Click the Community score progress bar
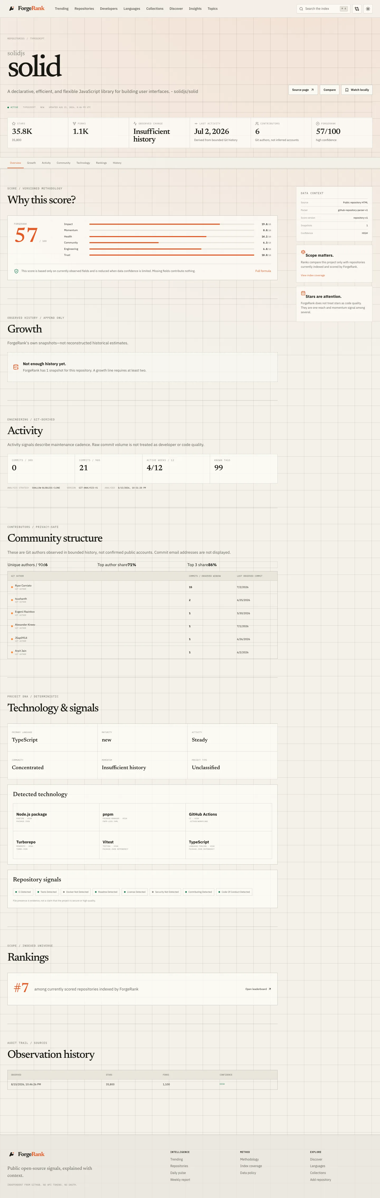The width and height of the screenshot is (380, 1198). [172, 243]
